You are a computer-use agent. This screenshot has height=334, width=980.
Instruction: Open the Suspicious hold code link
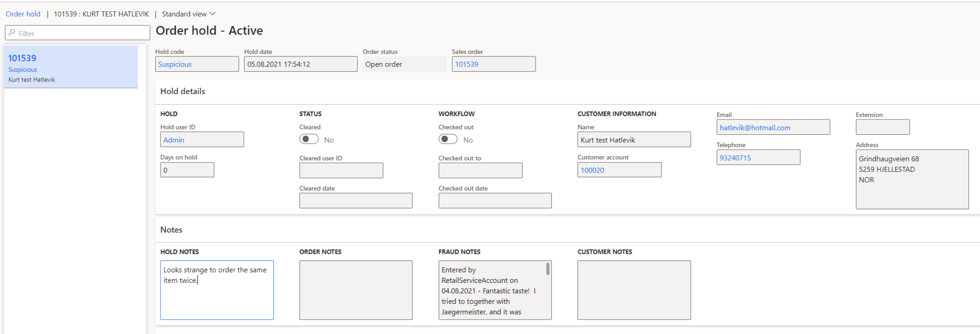pos(175,64)
